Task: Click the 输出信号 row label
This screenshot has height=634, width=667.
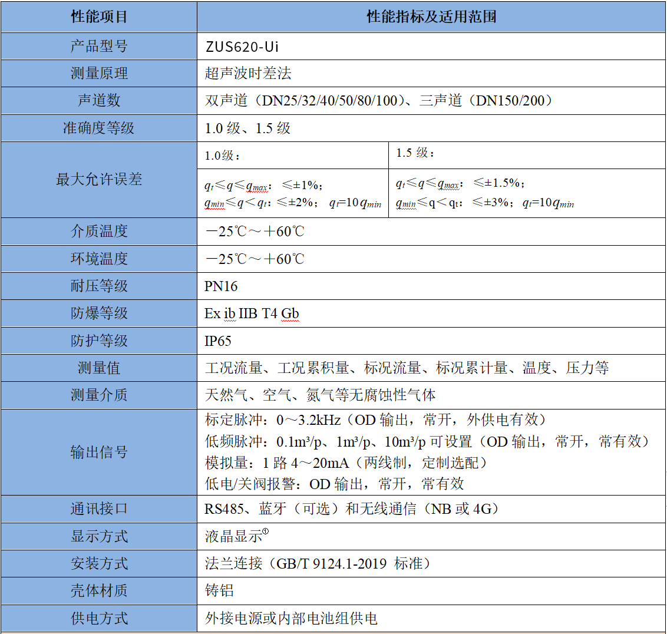Action: tap(99, 452)
